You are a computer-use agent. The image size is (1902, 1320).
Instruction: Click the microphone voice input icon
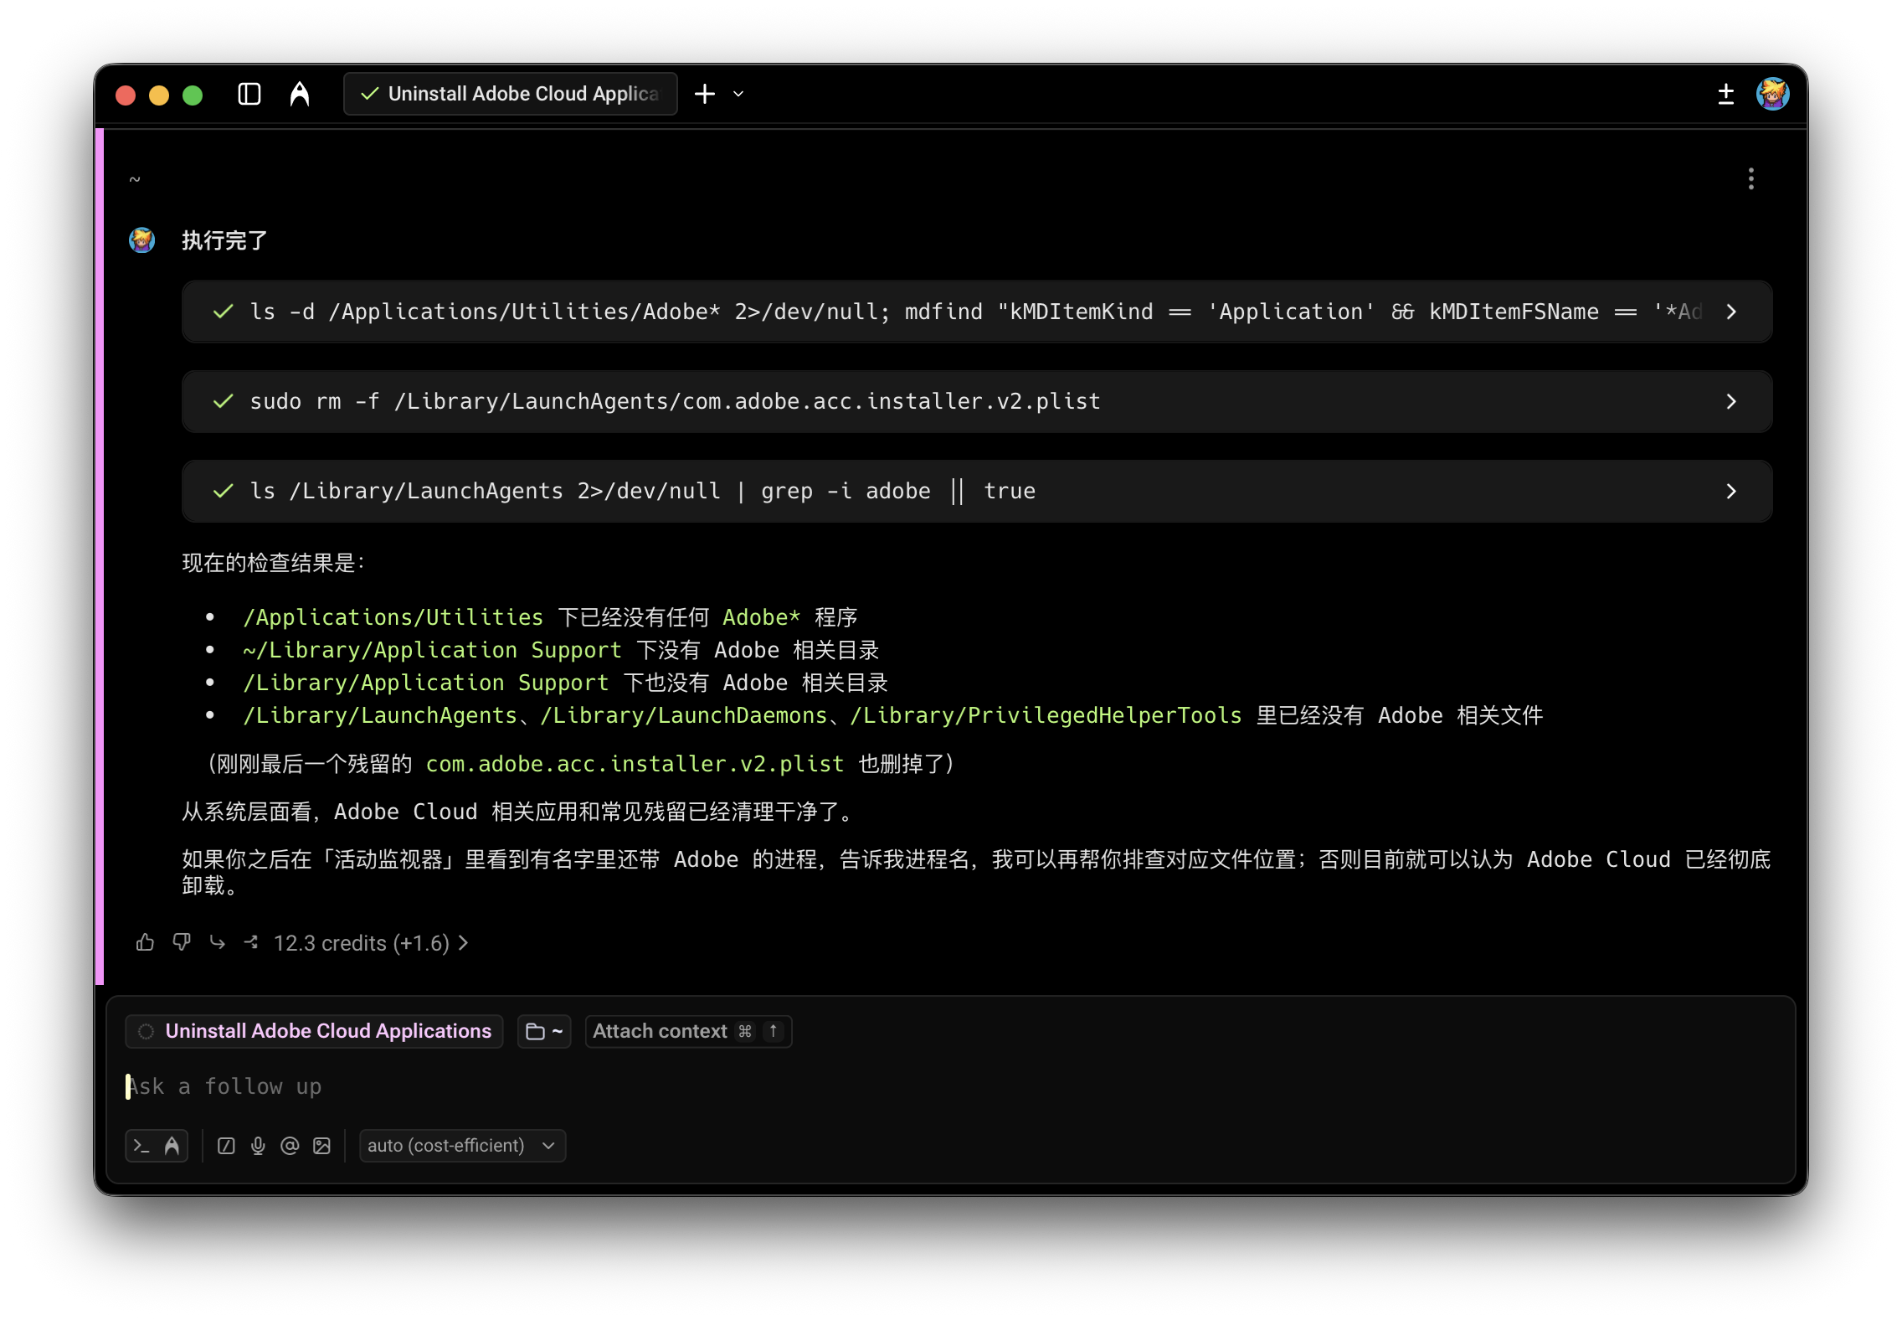tap(258, 1145)
